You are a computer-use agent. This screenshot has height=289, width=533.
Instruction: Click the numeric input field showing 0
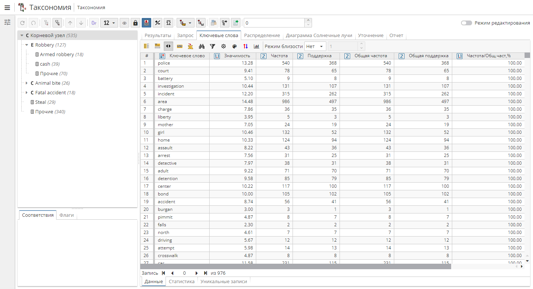tap(274, 23)
